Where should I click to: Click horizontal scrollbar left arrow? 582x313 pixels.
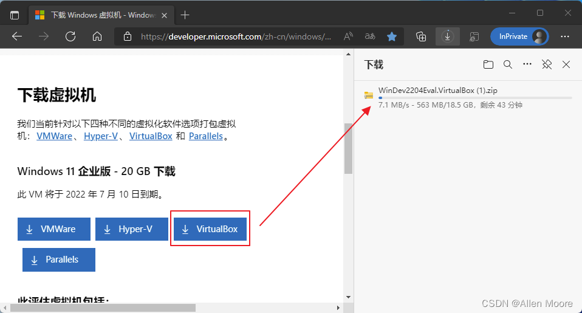(4, 308)
